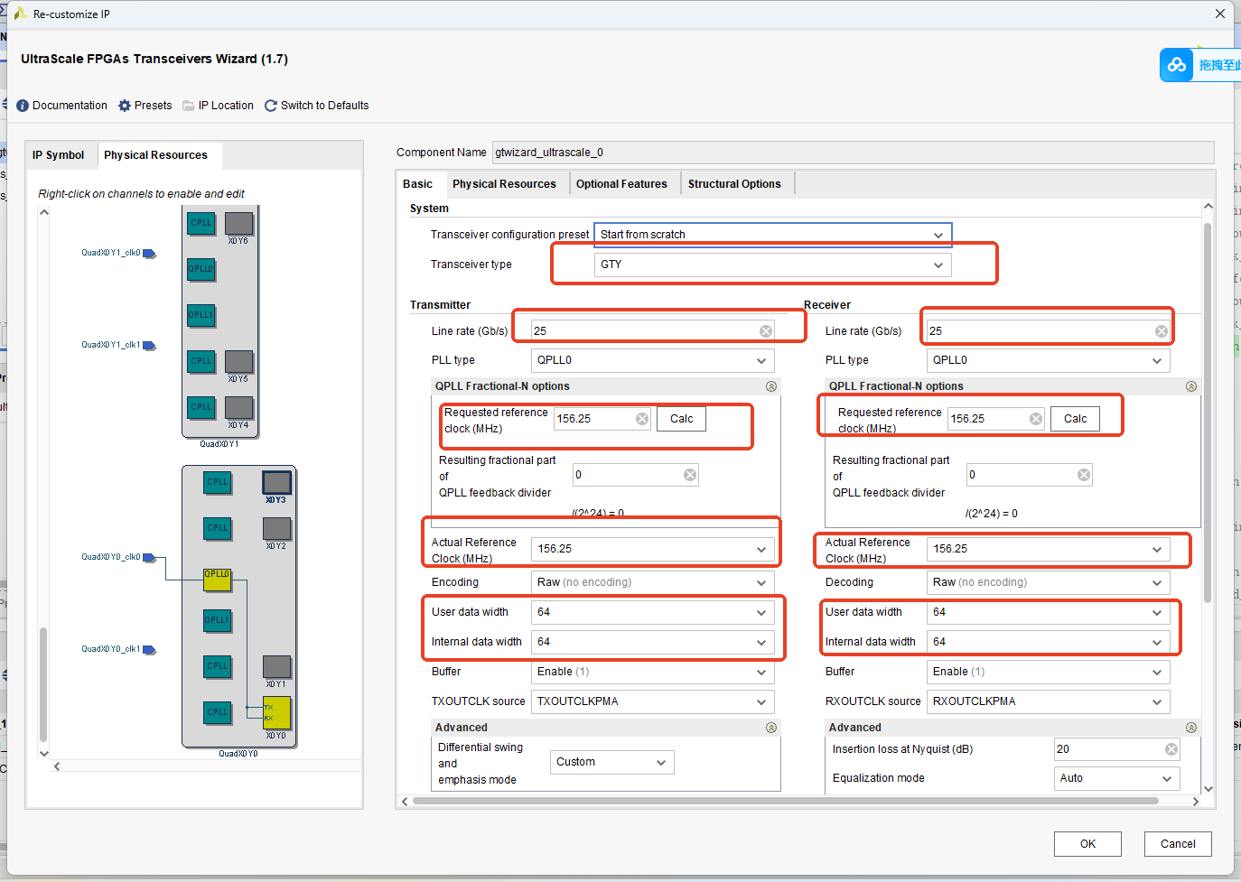The image size is (1241, 882).
Task: Open the Decoding dropdown
Action: [x=1049, y=582]
